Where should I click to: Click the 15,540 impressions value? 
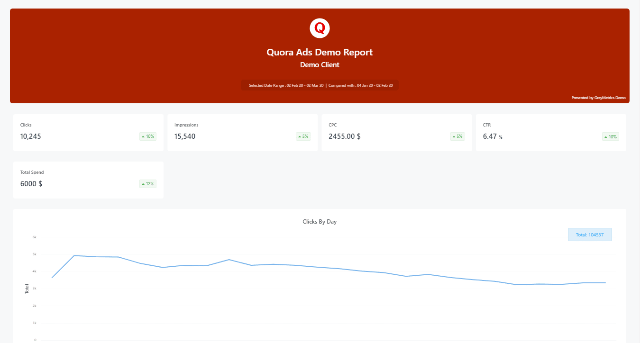(x=185, y=136)
